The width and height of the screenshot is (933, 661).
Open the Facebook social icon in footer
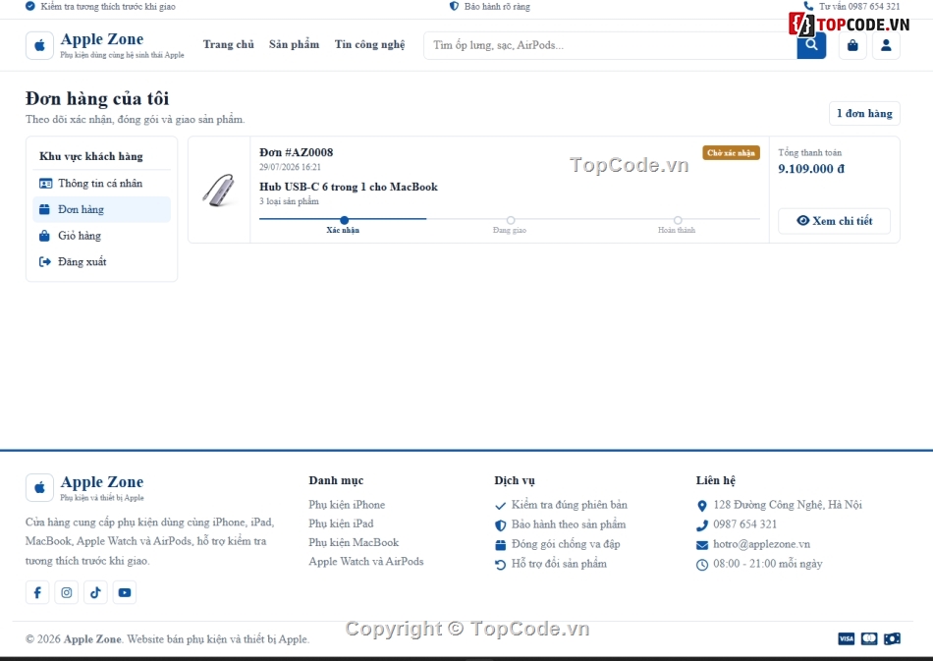point(37,592)
